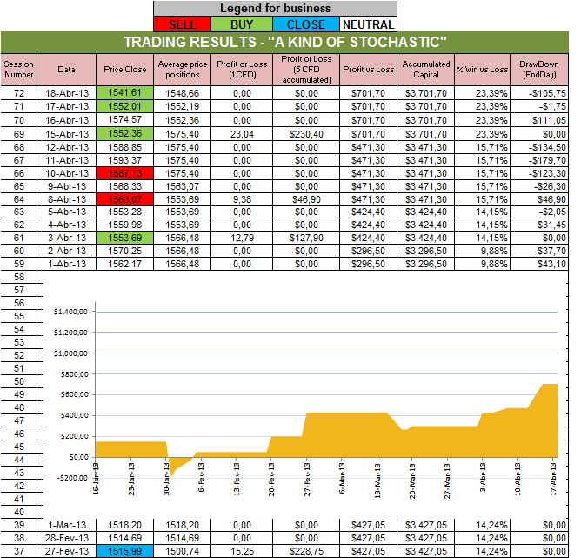Select session number 37 cell
The width and height of the screenshot is (581, 558).
(x=19, y=551)
